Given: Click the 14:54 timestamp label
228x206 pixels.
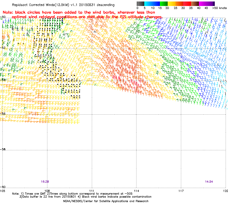Looking at the screenshot, I should click(x=209, y=182).
